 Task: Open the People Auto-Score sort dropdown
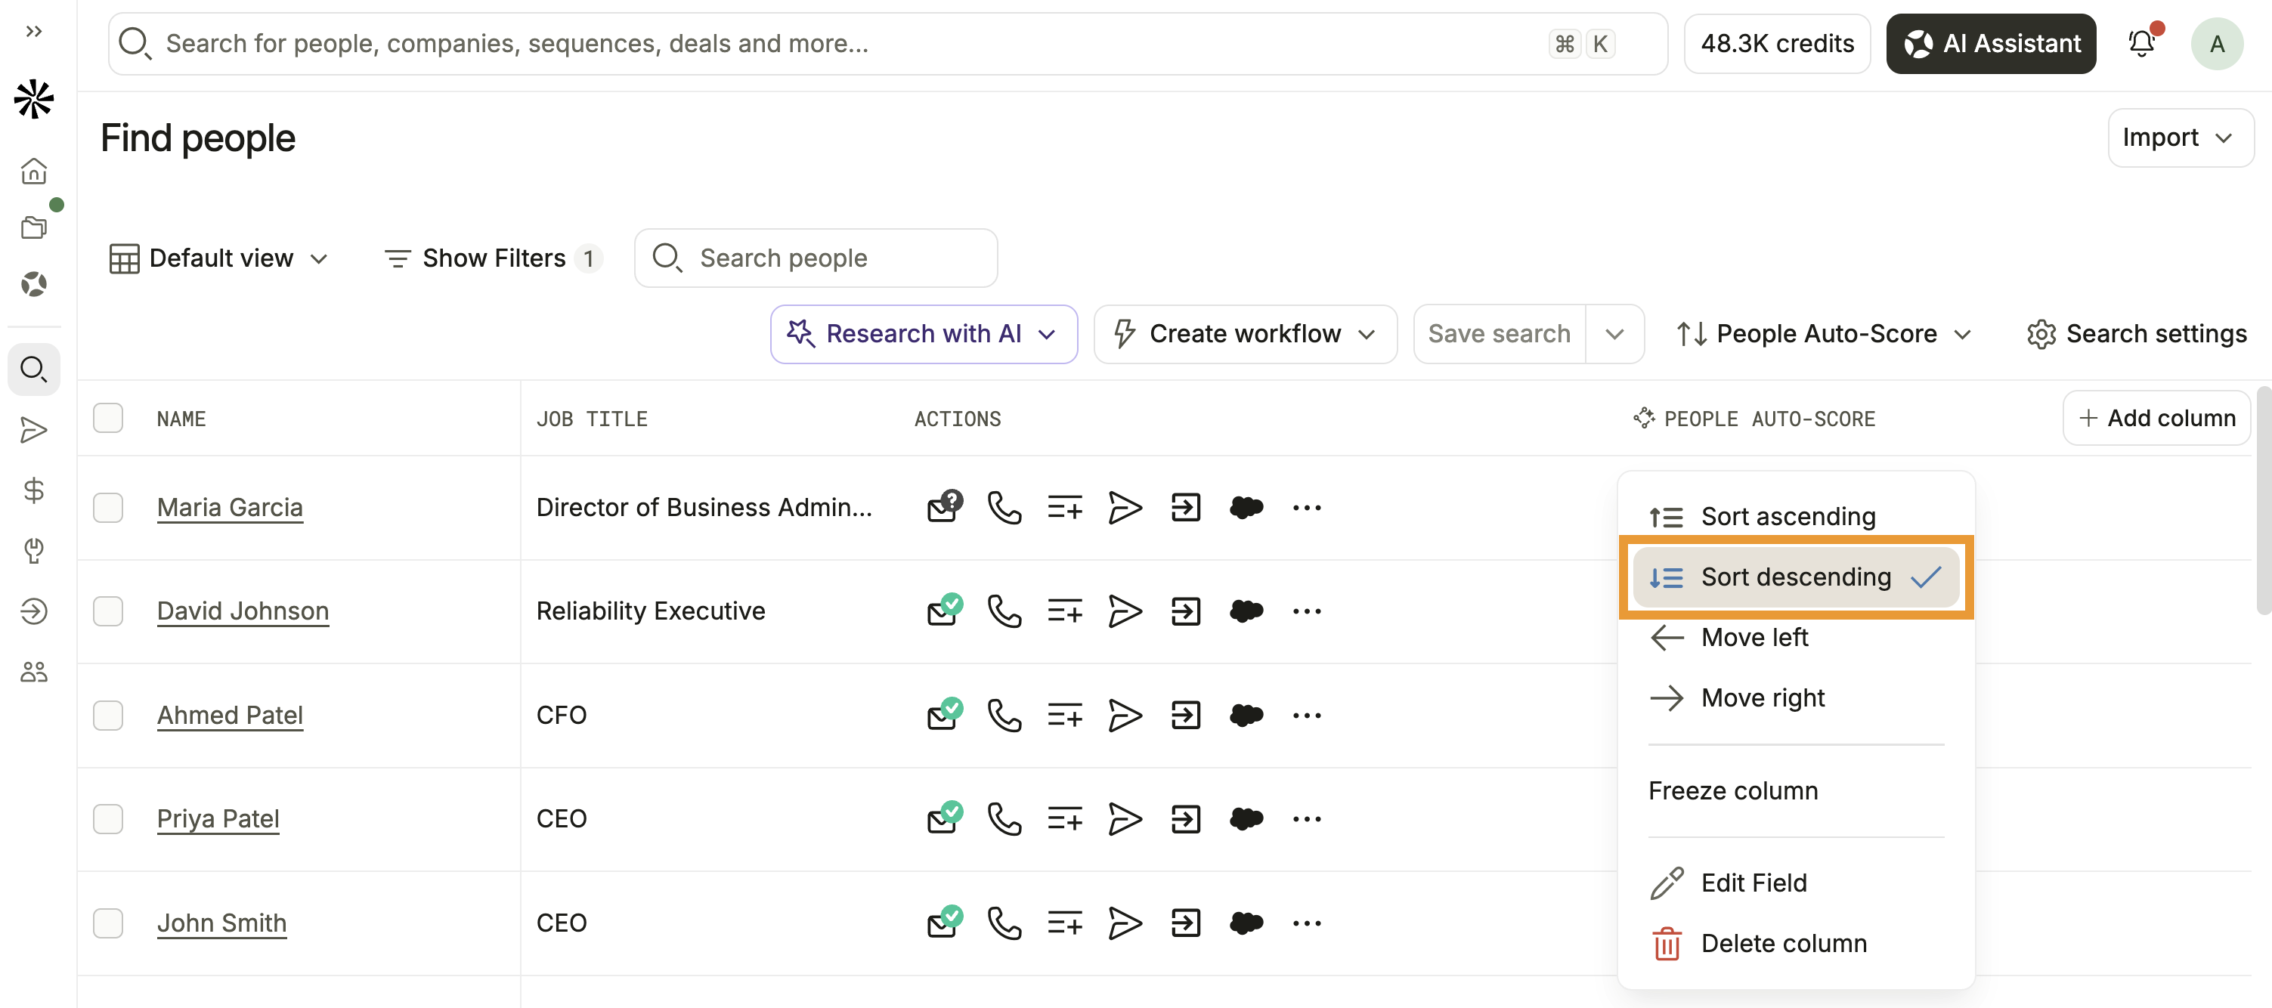1823,334
